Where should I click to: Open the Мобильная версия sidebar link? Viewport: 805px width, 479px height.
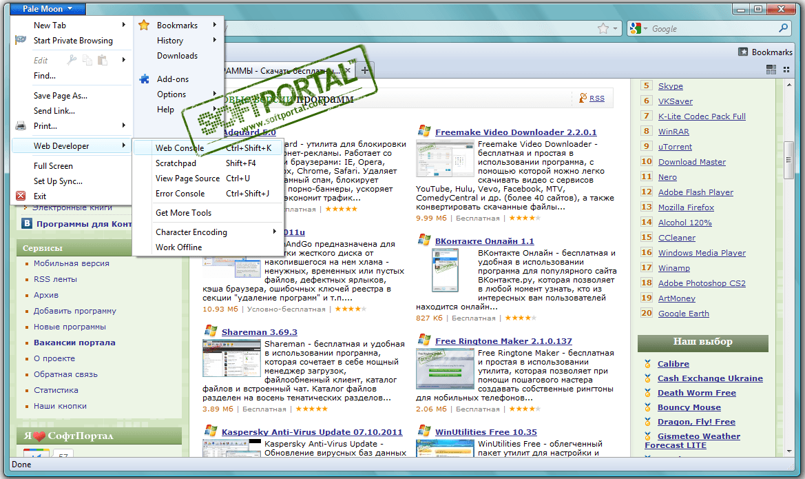[x=72, y=263]
